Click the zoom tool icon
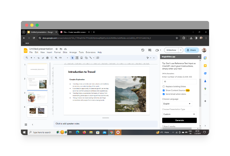230x156 pixels. pyautogui.click(x=56, y=58)
